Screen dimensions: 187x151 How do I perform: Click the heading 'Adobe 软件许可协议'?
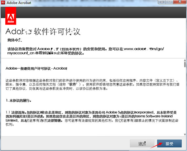pyautogui.click(x=43, y=31)
